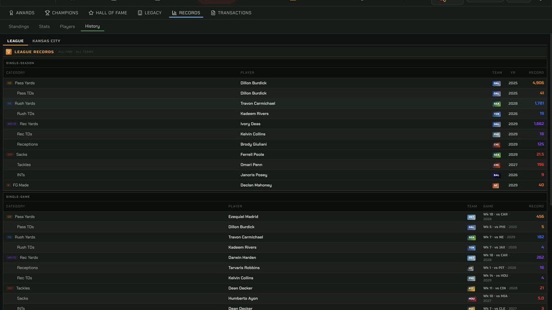Viewport: 552px width, 310px height.
Task: Select player name Darwin Harden
Action: pos(242,257)
